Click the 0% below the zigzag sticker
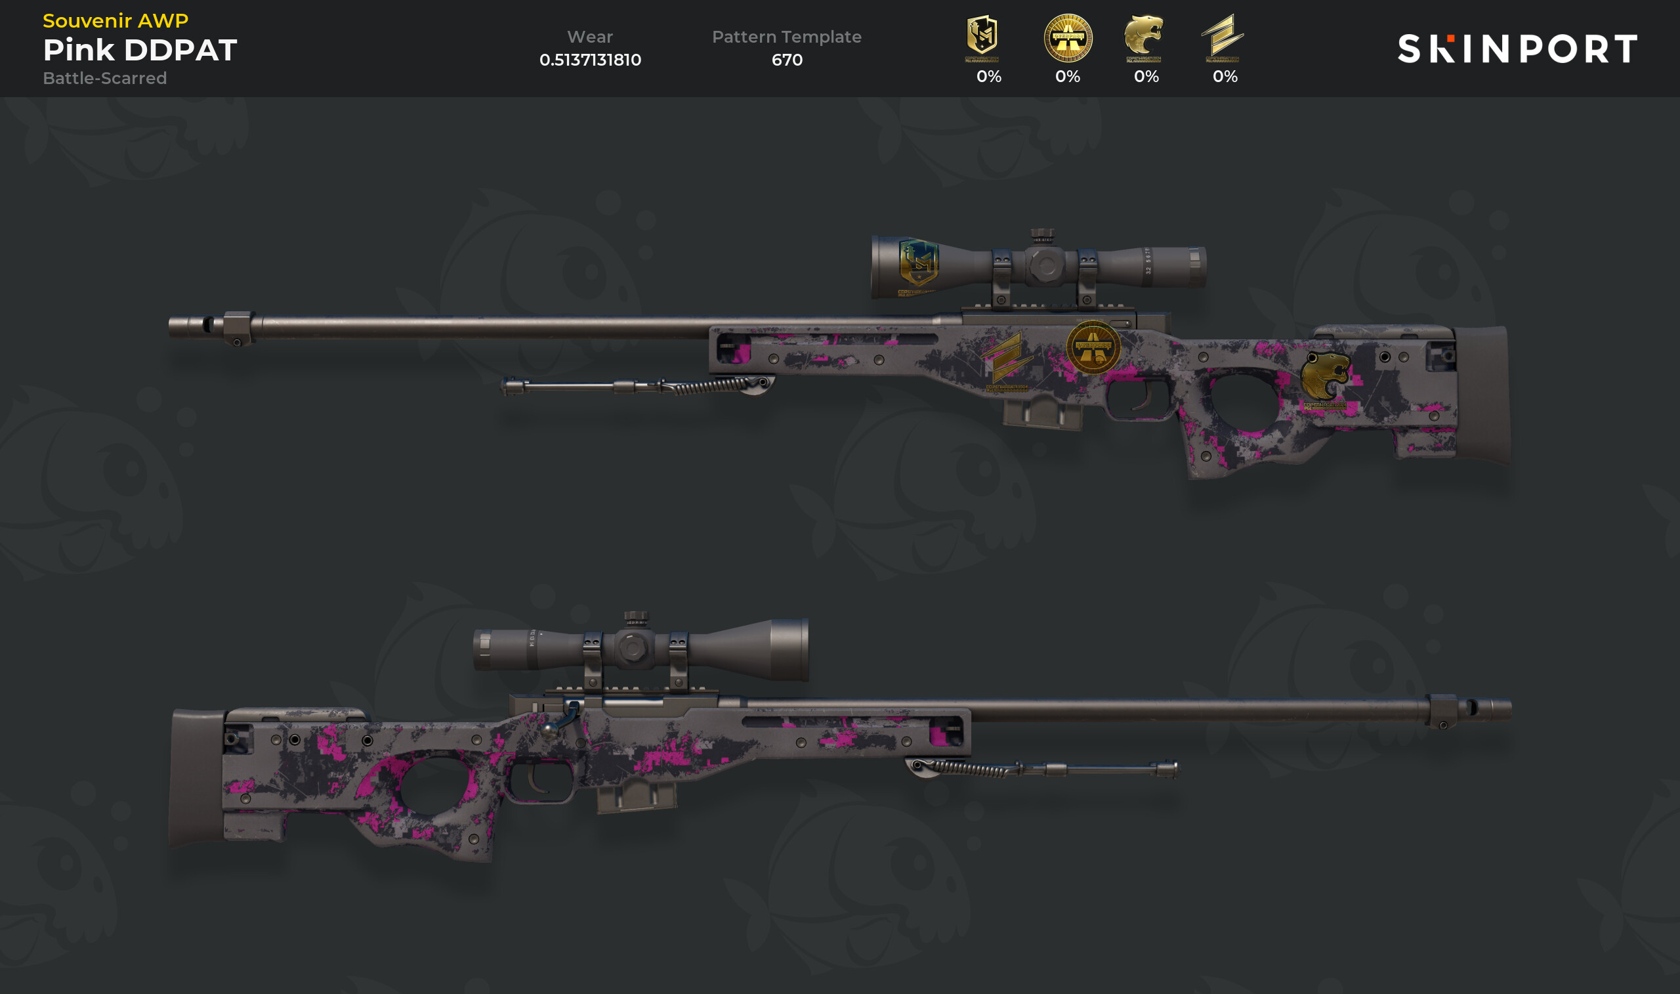Image resolution: width=1680 pixels, height=994 pixels. point(1225,76)
